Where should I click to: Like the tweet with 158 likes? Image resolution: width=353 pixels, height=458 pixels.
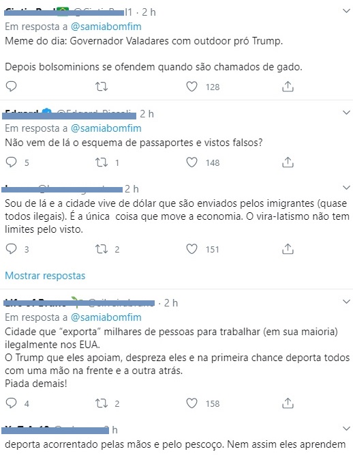click(x=191, y=403)
